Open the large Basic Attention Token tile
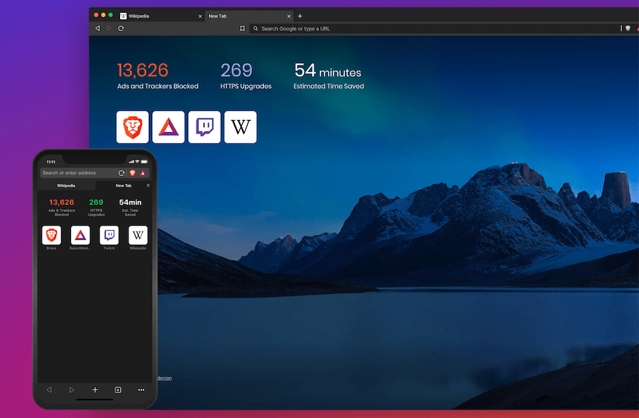Image resolution: width=639 pixels, height=418 pixels. click(x=168, y=127)
